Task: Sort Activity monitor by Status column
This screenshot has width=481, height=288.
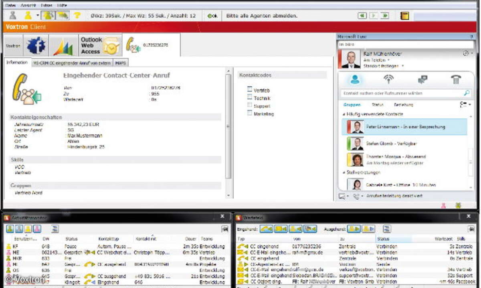Action: [x=71, y=239]
